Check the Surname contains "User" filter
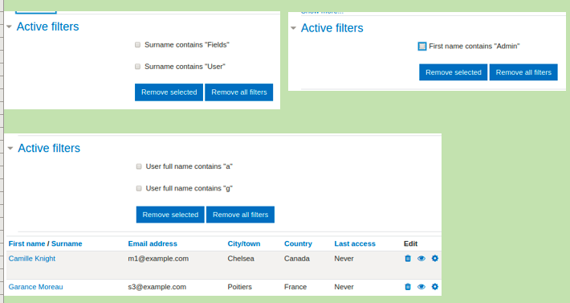Image resolution: width=570 pixels, height=303 pixels. [x=137, y=67]
